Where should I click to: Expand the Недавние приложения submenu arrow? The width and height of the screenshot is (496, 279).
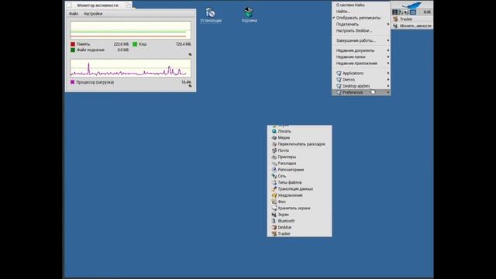tap(387, 64)
